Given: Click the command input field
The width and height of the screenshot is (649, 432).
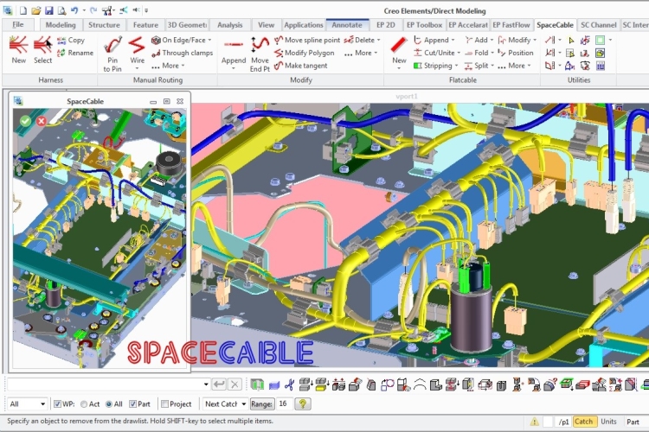Looking at the screenshot, I should pyautogui.click(x=108, y=384).
